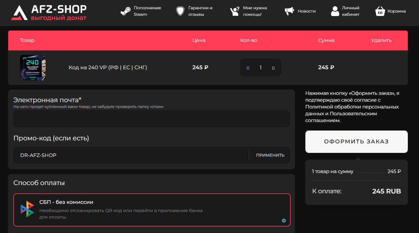419x233 pixels.
Task: Click the user profile silhouette icon
Action: tap(335, 11)
